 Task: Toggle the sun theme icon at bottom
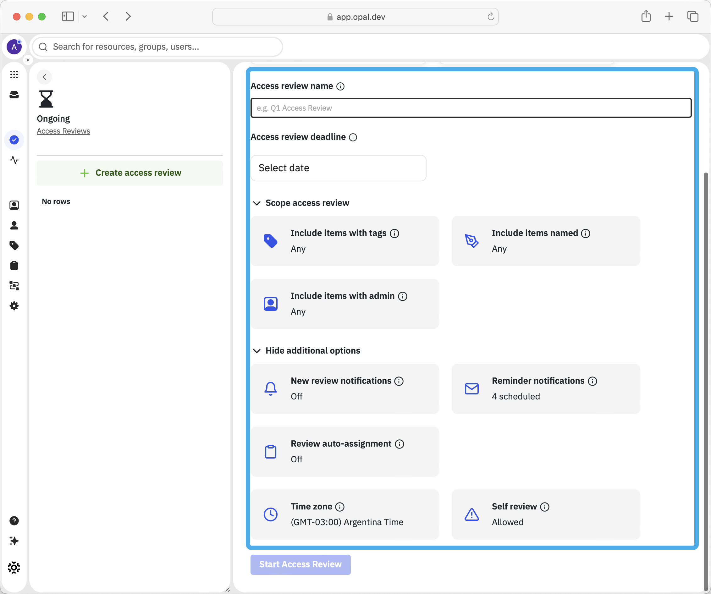(x=14, y=568)
